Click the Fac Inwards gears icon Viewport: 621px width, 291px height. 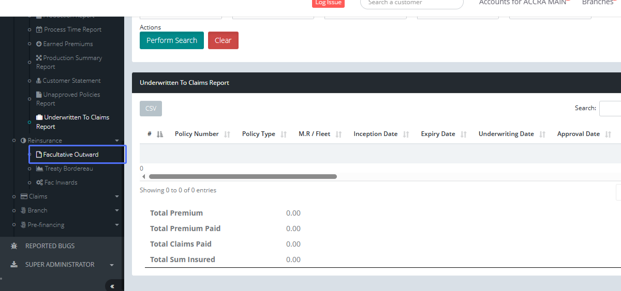(x=40, y=182)
